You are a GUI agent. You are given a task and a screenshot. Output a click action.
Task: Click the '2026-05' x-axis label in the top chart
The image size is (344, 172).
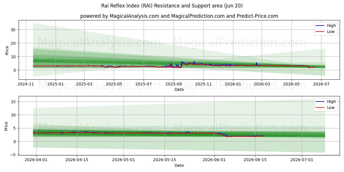pyautogui.click(x=291, y=85)
